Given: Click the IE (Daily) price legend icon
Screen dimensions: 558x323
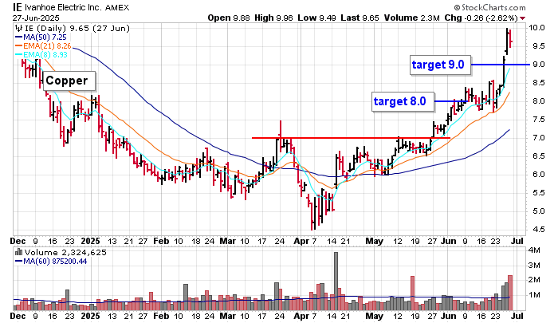Looking at the screenshot, I should (18, 28).
